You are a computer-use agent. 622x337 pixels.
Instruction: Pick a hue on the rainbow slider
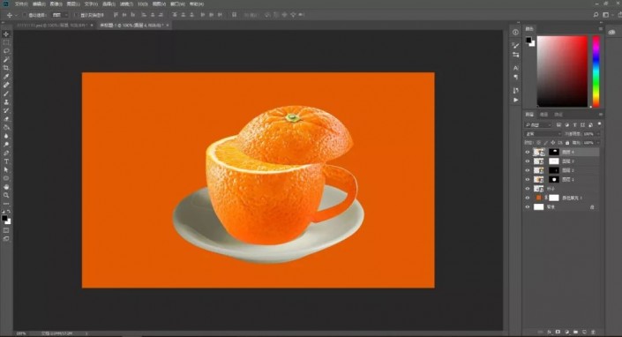(596, 71)
